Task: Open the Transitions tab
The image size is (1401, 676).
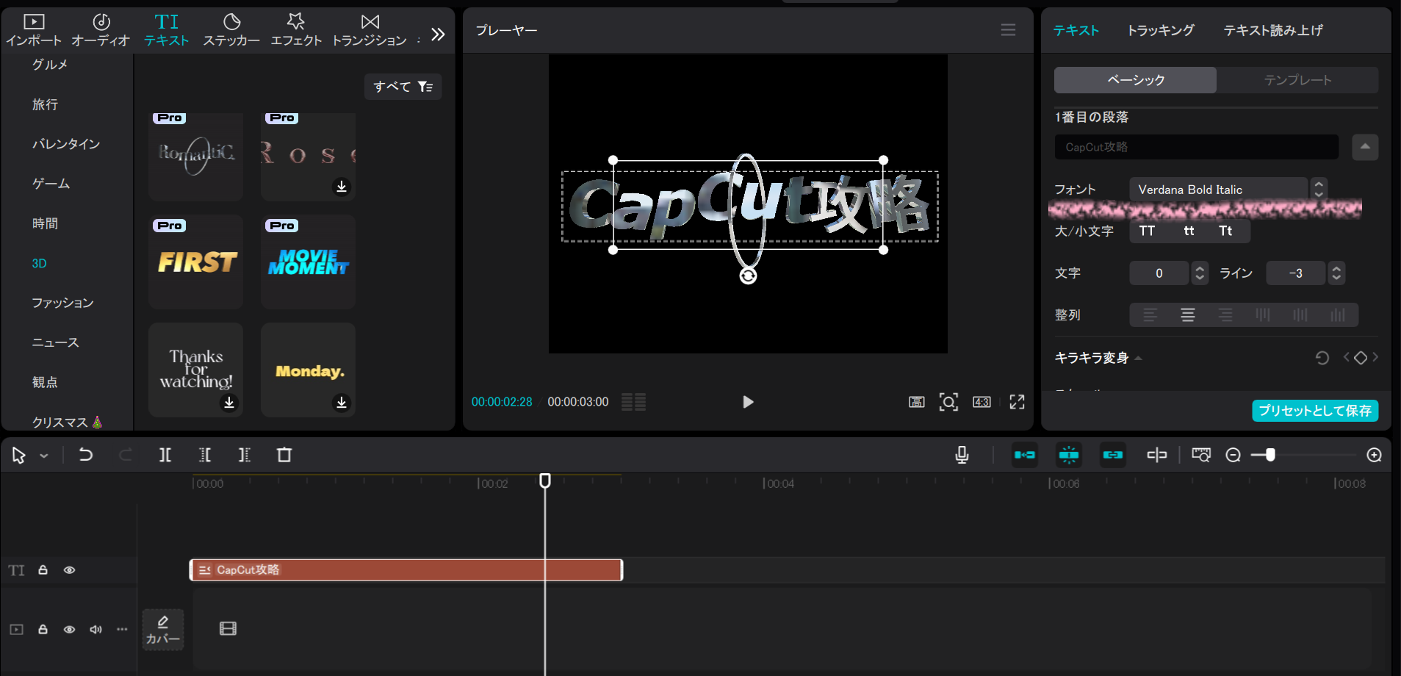Action: pyautogui.click(x=370, y=30)
